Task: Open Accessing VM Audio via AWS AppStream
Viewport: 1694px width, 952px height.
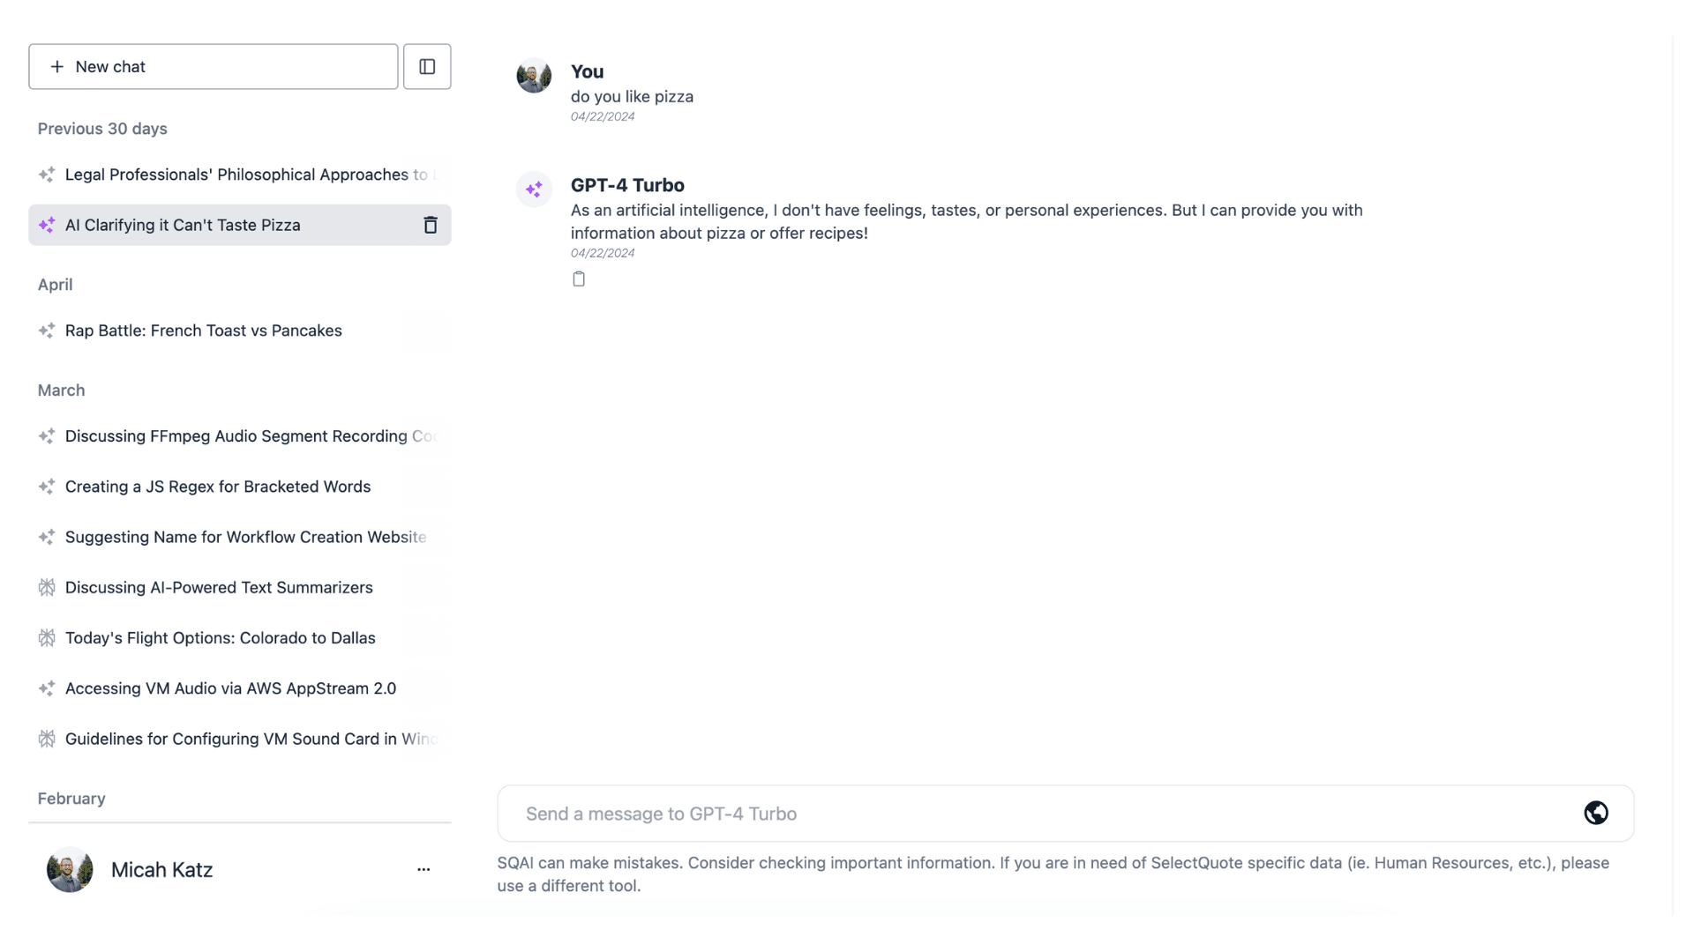Action: point(240,688)
